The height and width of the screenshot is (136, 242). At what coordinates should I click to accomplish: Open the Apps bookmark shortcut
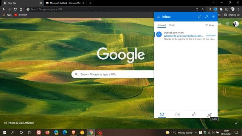(7, 15)
